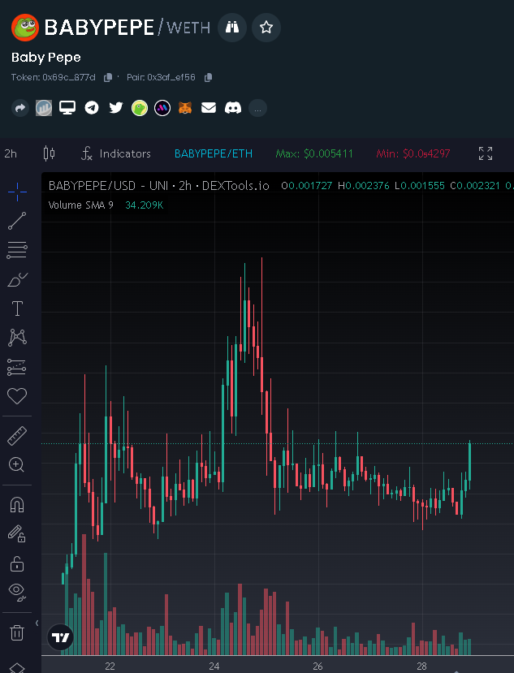
Task: Collapse the drawing toolbar arrow
Action: (37, 623)
